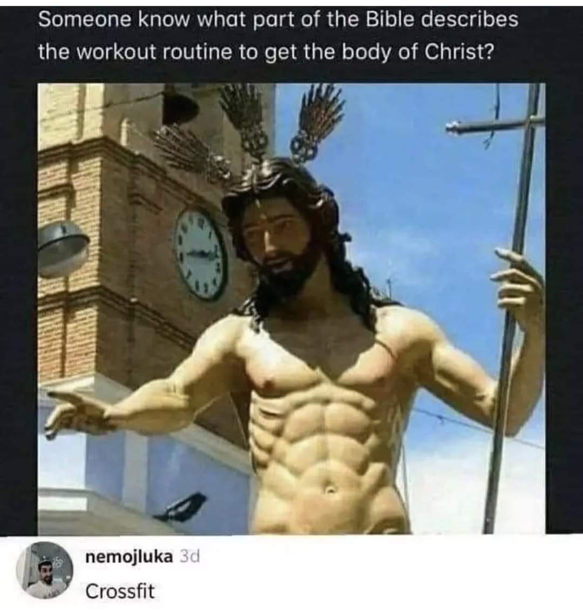This screenshot has width=583, height=613.
Task: Click the statue's outstretched pointing hand
Action: [74, 414]
